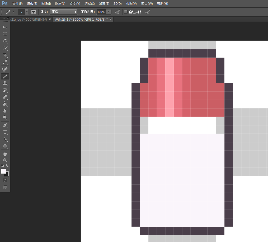Select the Lasso tool

tap(5, 41)
